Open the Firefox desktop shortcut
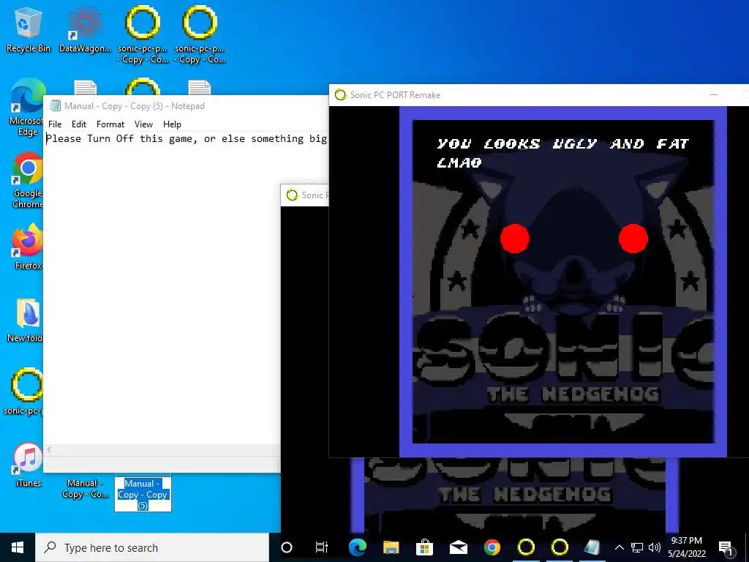This screenshot has height=562, width=749. coord(27,247)
